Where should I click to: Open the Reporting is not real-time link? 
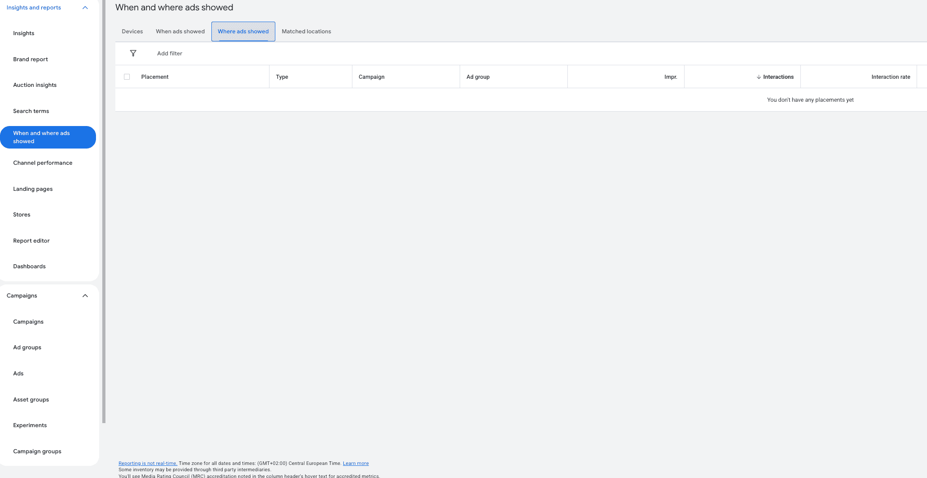pos(148,463)
